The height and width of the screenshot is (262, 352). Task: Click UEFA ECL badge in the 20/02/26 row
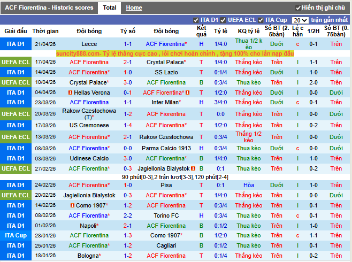click(15, 195)
